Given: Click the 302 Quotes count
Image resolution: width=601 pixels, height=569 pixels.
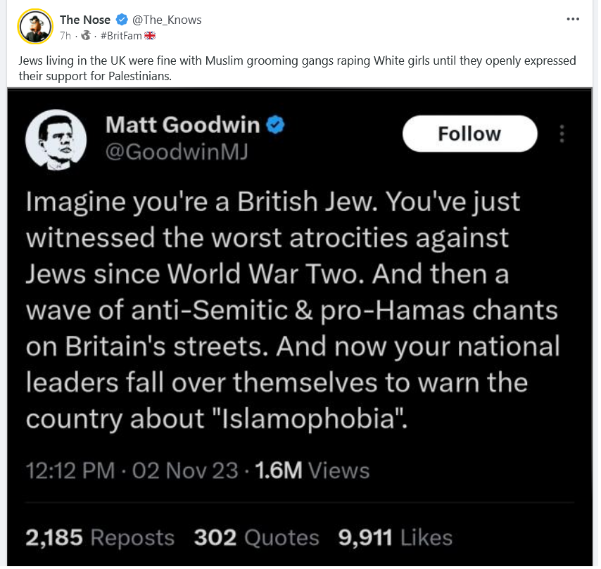Looking at the screenshot, I should (x=256, y=537).
